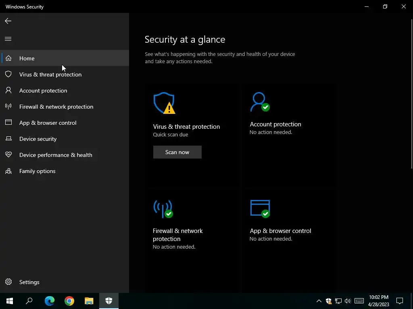Image resolution: width=413 pixels, height=309 pixels.
Task: Open File Explorer from taskbar
Action: tap(89, 301)
